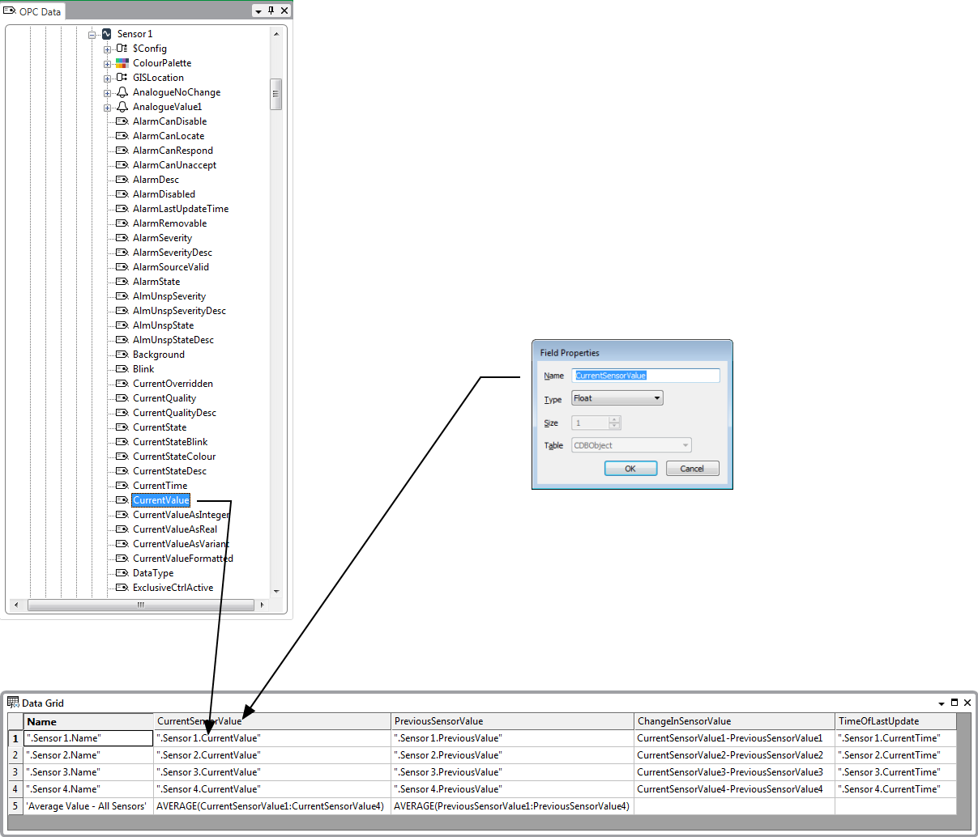This screenshot has height=837, width=978.
Task: Pin the OPC Data panel
Action: tap(271, 11)
